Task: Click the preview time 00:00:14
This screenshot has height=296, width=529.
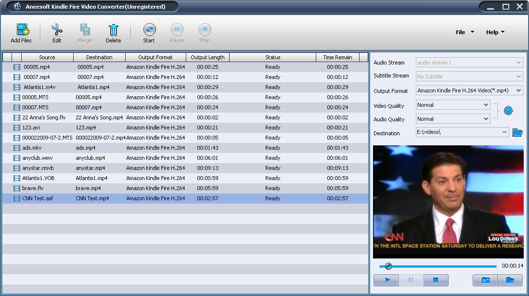Action: [513, 266]
